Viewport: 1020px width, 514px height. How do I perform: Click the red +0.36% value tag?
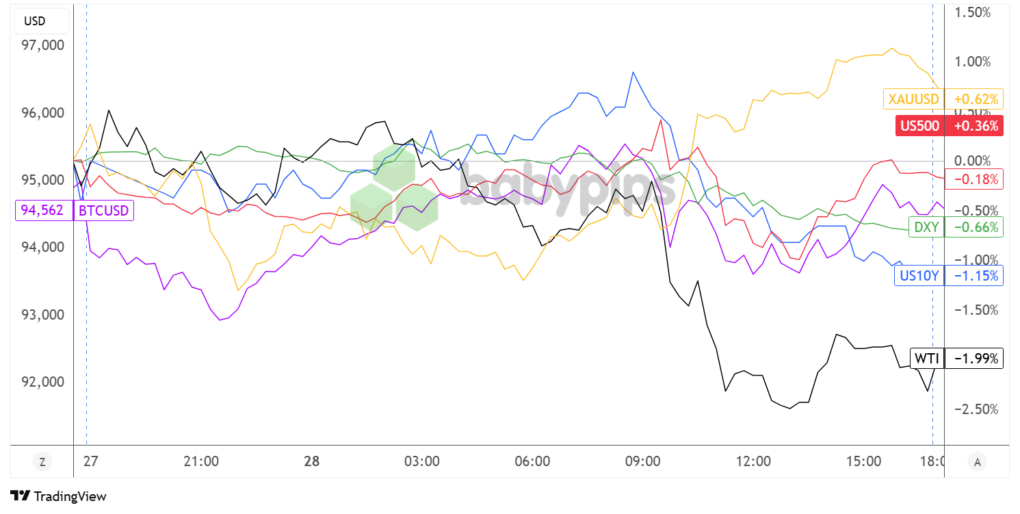(973, 126)
